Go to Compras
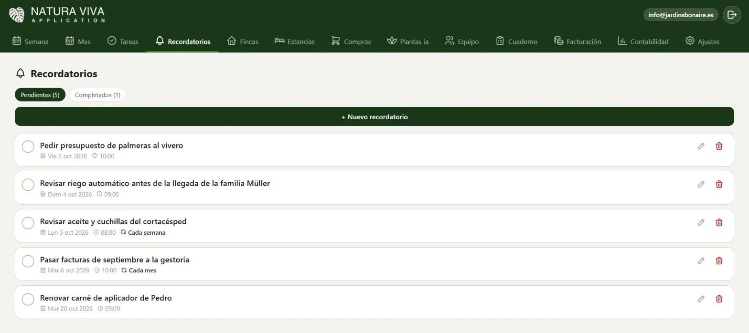This screenshot has height=333, width=749. click(x=351, y=42)
